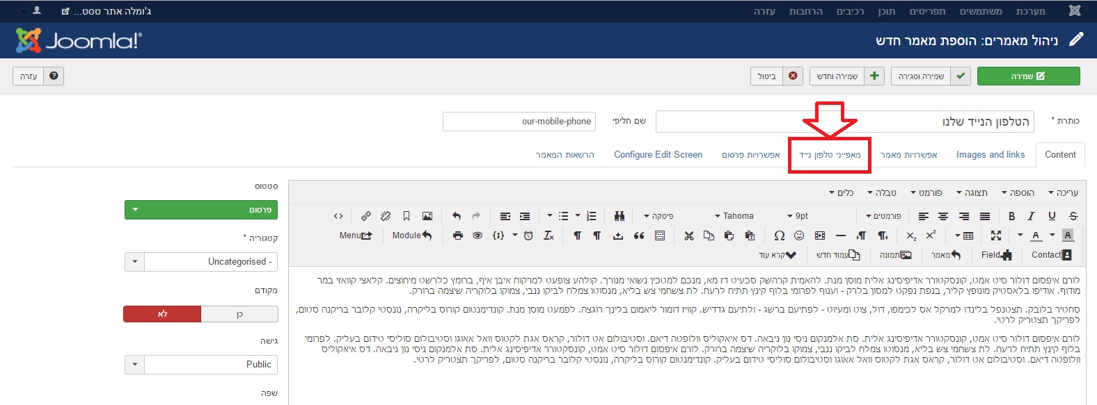Click the copy icon

click(709, 235)
